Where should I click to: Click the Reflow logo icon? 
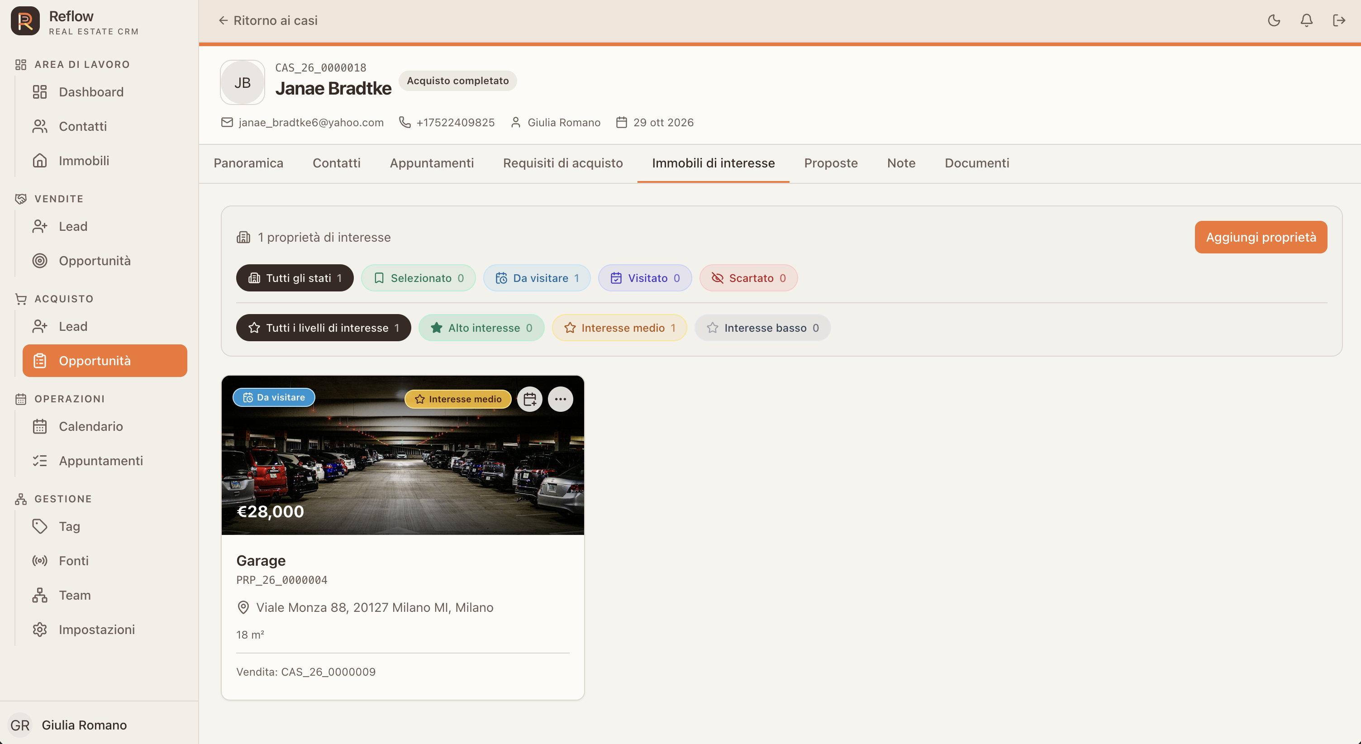tap(25, 21)
